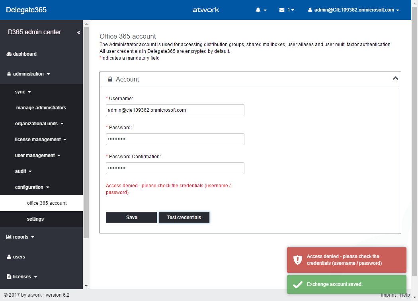Image resolution: width=418 pixels, height=301 pixels.
Task: Go to the dashboard page
Action: point(21,54)
